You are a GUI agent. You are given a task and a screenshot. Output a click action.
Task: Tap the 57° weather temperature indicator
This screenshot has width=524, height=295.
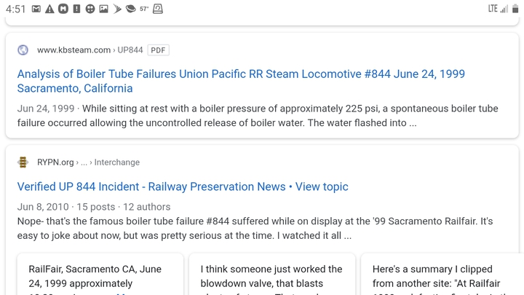(144, 9)
